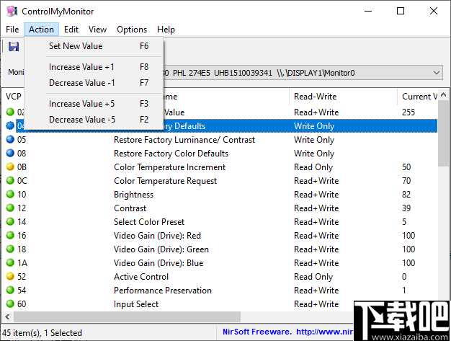
Task: Click green ball icon for Video Gain Blue
Action: (x=10, y=262)
